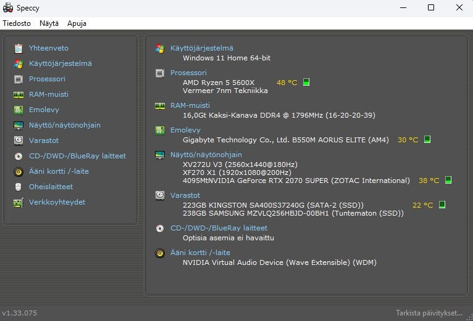473x321 pixels.
Task: Select the Verkkoyhteydet network icon in sidebar
Action: 19,202
